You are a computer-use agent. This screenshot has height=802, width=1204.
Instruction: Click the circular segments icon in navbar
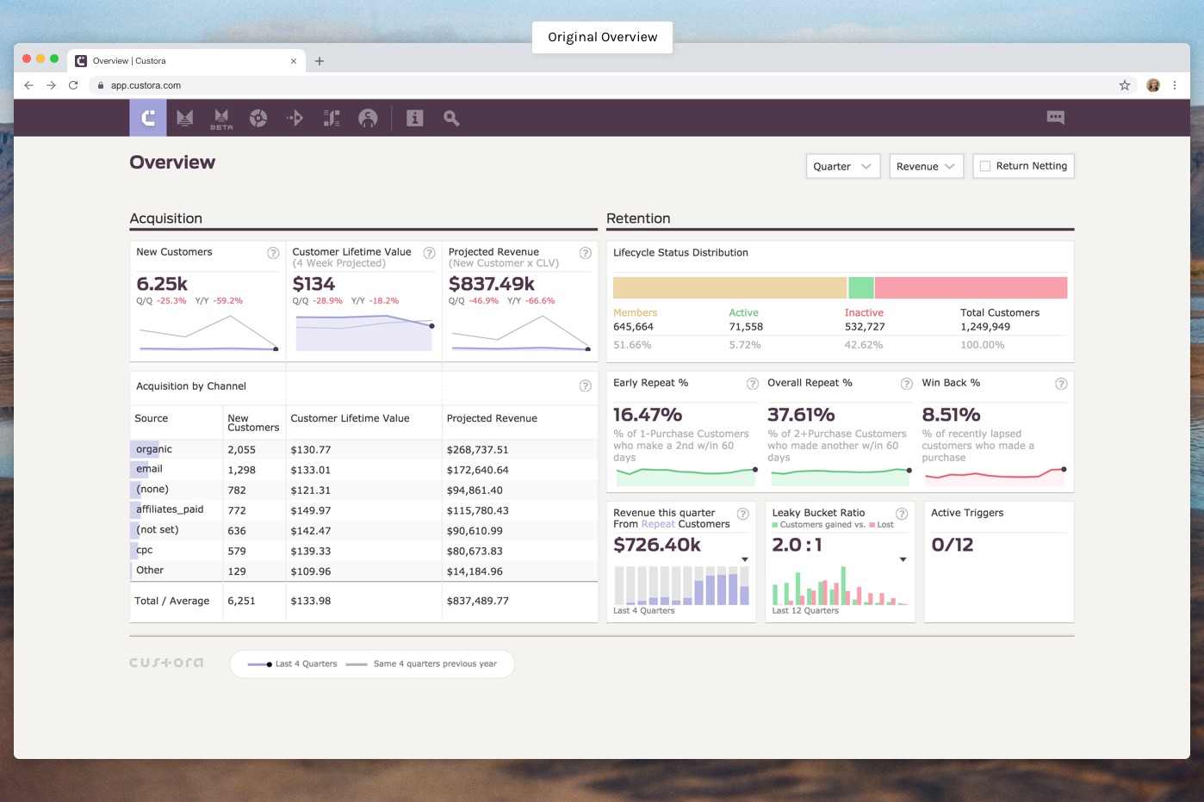(258, 118)
